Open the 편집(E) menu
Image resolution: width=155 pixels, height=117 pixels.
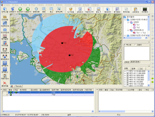(15, 5)
